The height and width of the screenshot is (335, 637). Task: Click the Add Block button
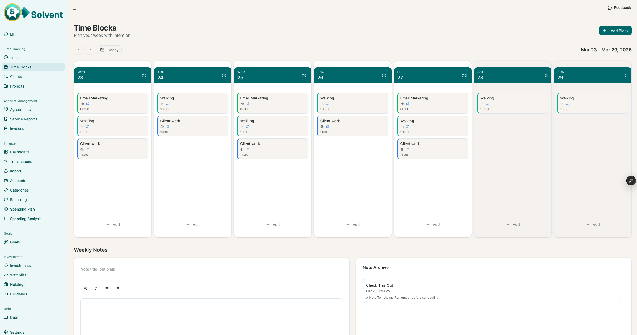click(x=615, y=31)
